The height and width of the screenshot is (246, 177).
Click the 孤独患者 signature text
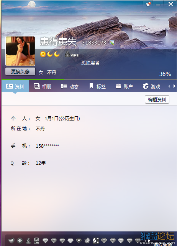[x=90, y=63]
